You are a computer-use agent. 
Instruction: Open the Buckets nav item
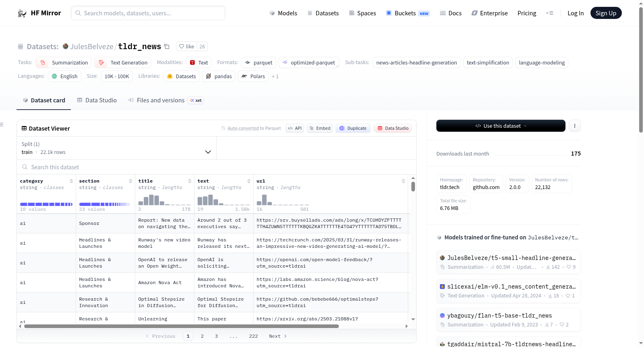click(408, 13)
